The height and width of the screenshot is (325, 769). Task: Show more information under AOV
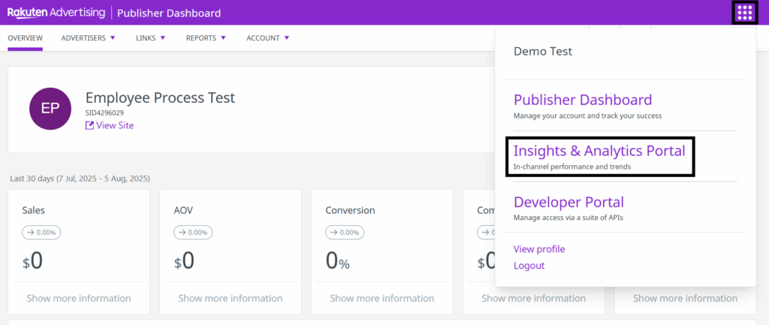click(231, 298)
